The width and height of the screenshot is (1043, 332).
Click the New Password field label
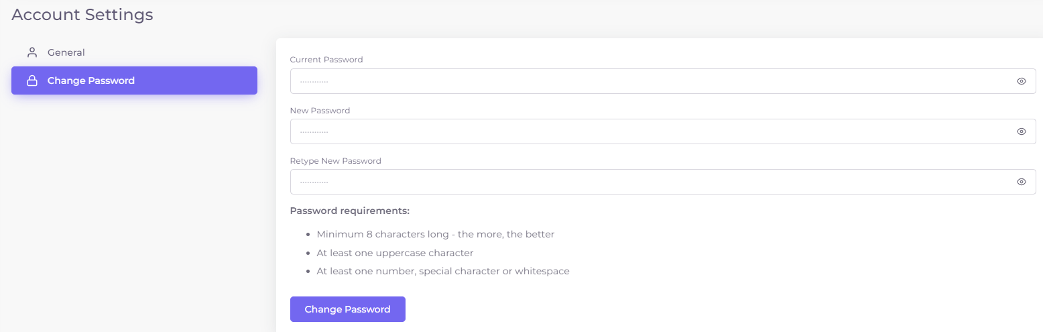coord(320,111)
